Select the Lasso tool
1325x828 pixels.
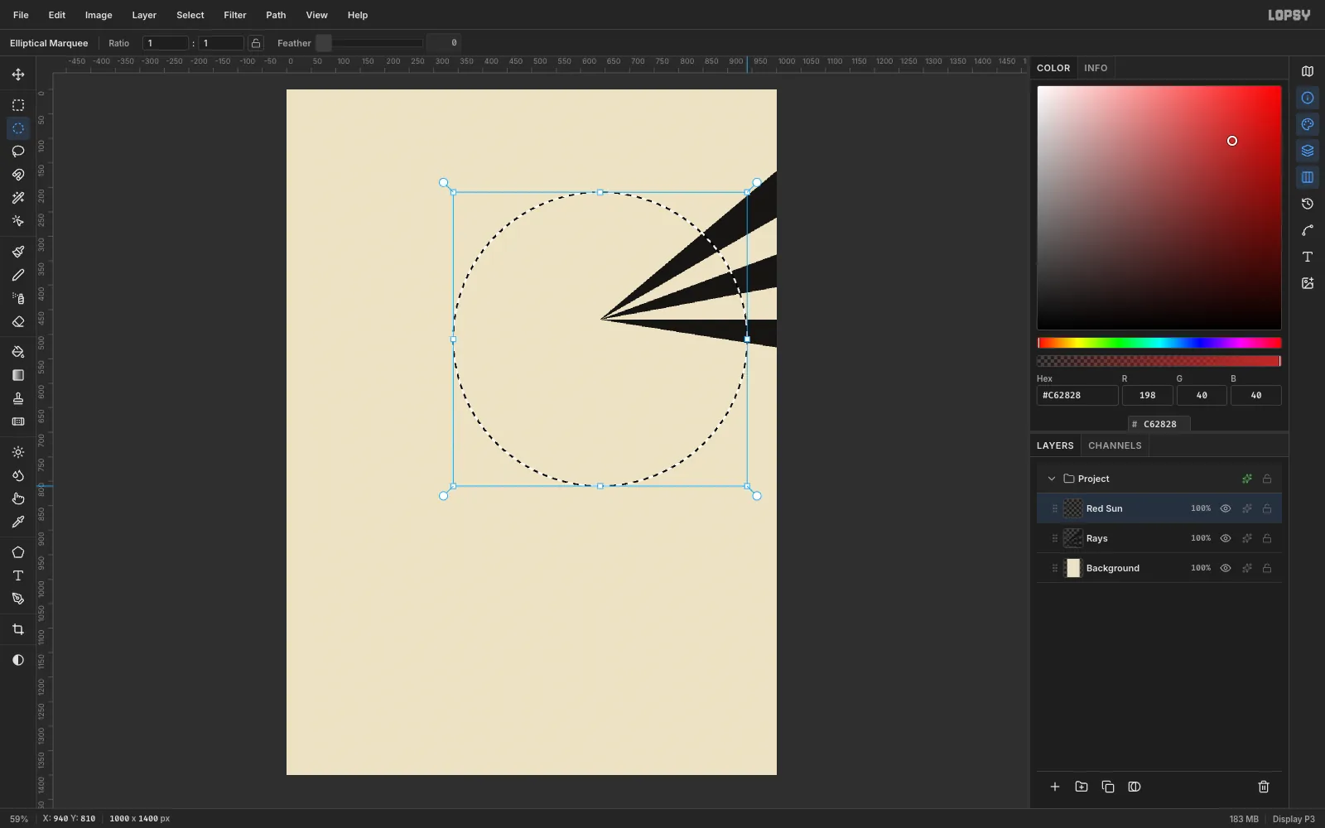(x=18, y=152)
